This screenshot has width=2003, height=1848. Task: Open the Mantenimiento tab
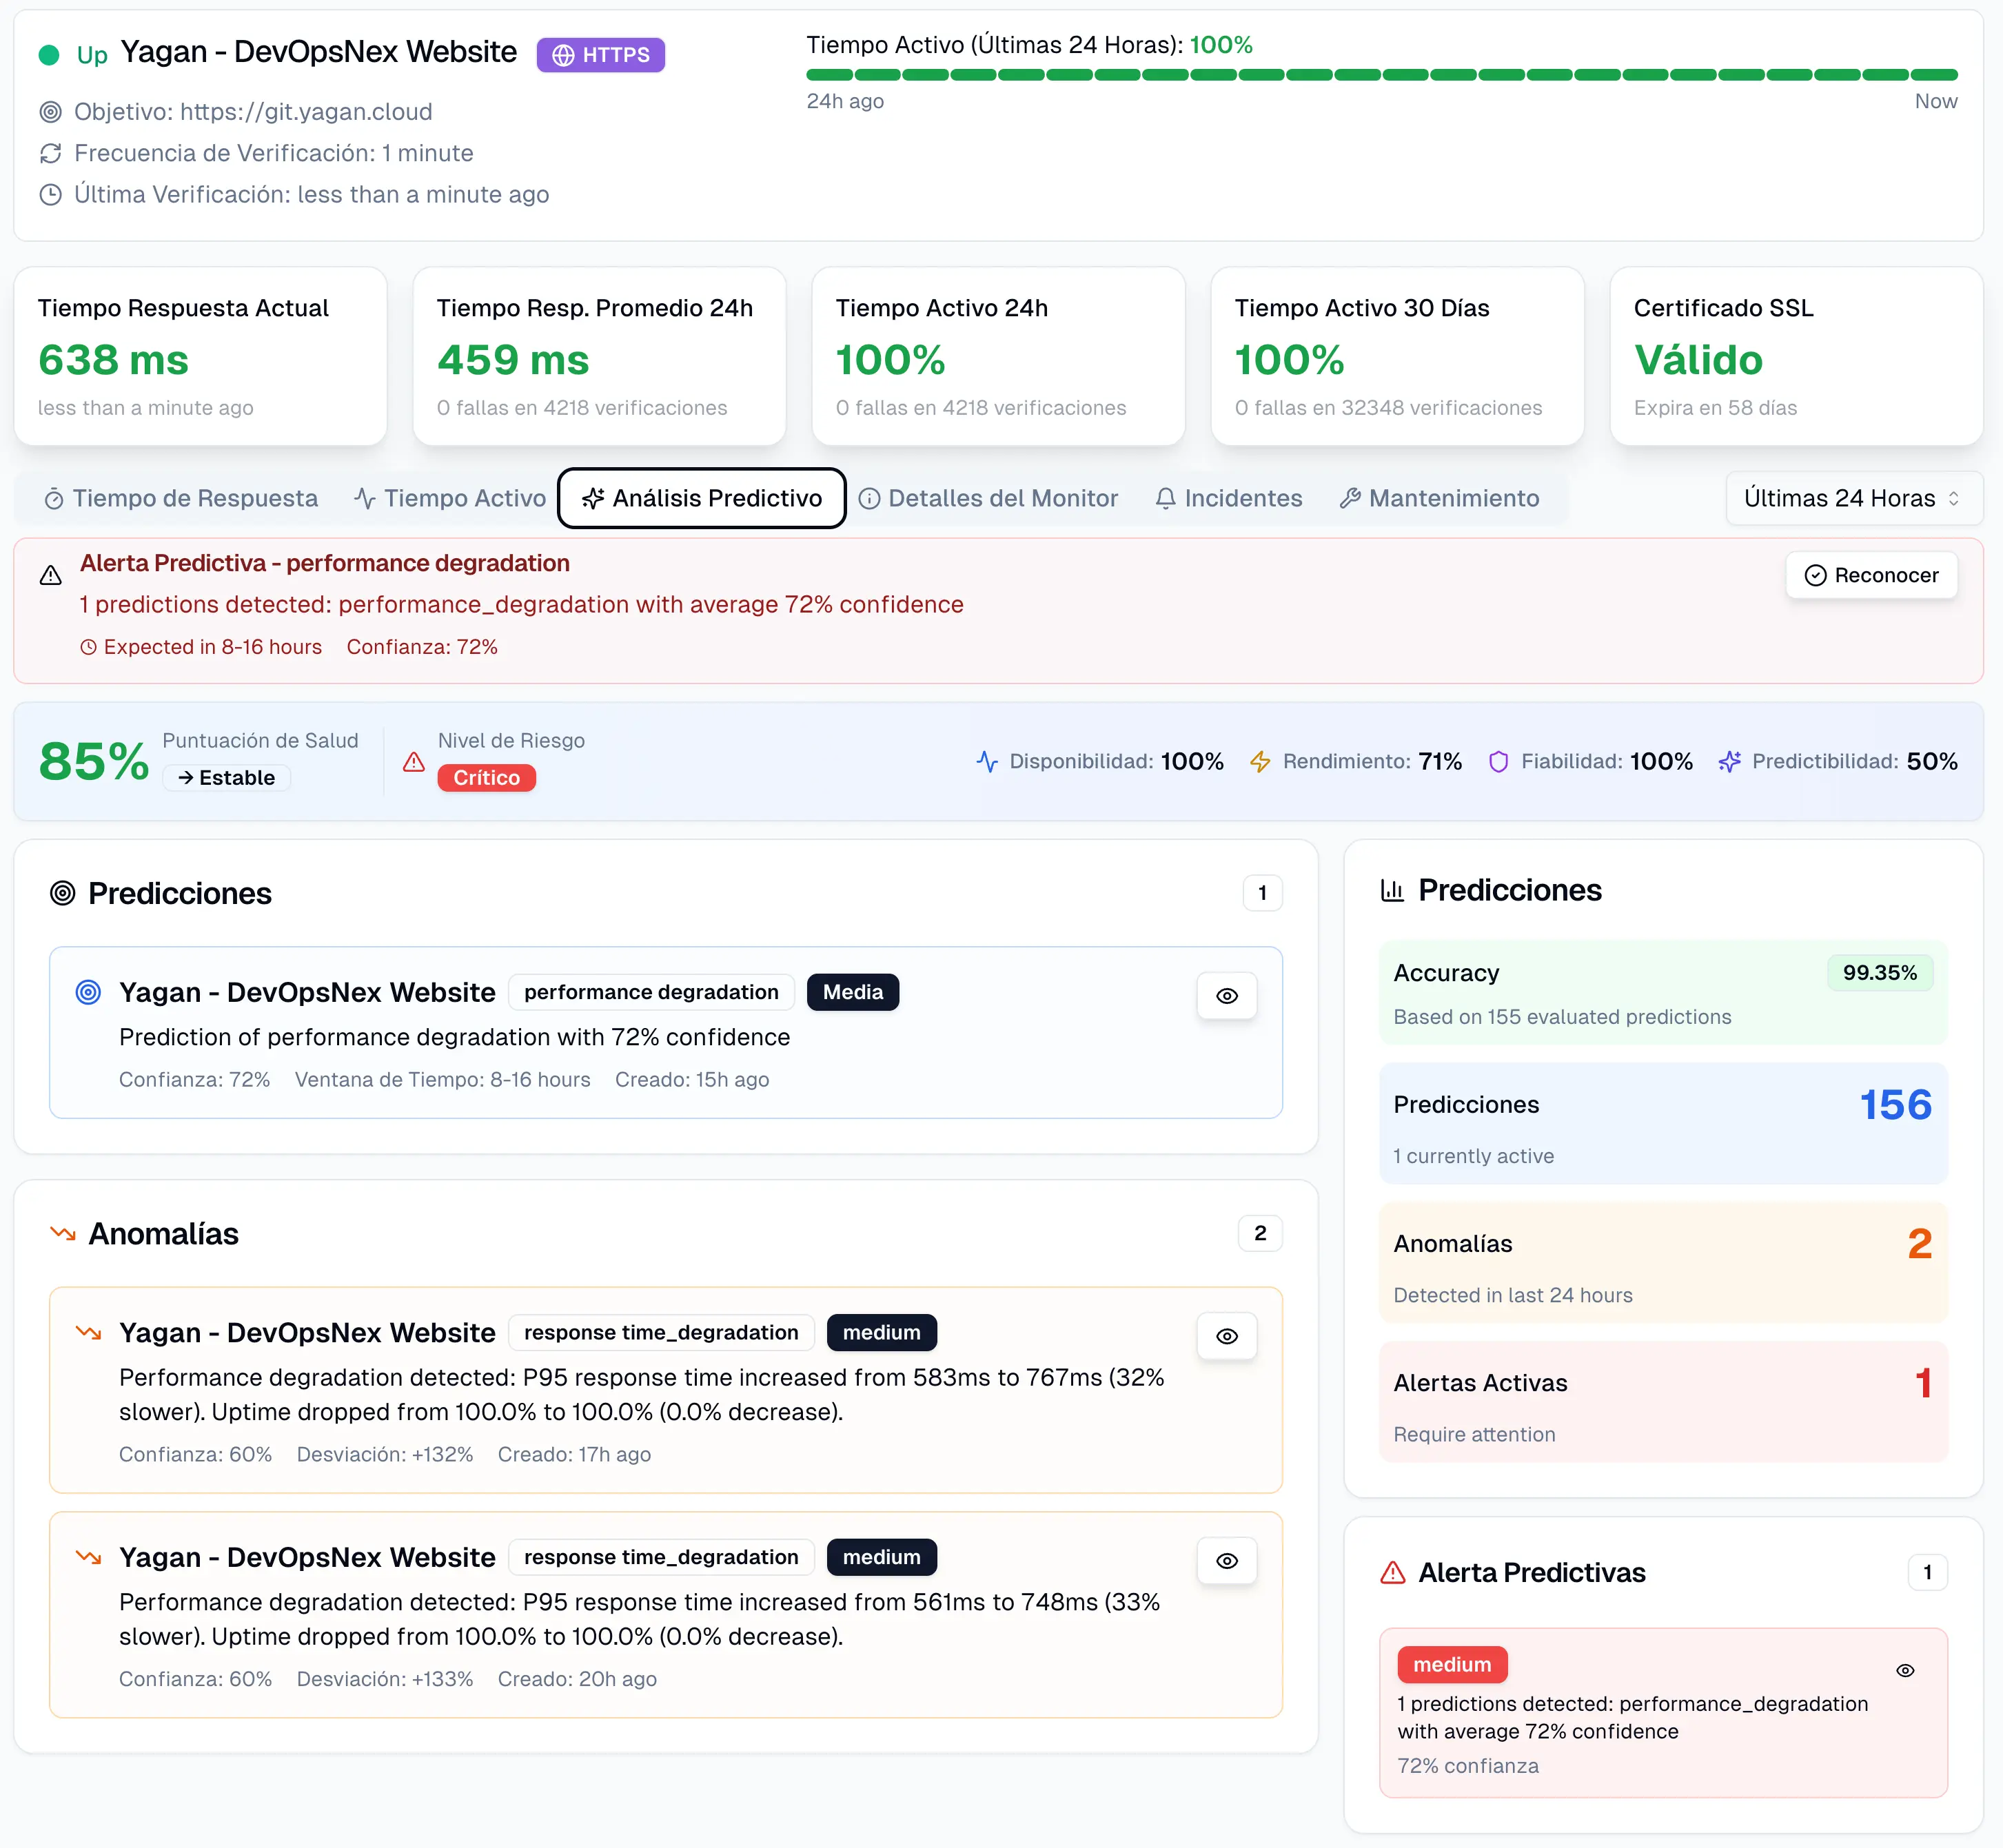point(1438,498)
